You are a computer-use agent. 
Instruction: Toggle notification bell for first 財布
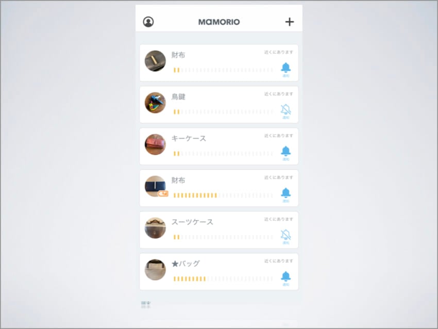pyautogui.click(x=285, y=70)
